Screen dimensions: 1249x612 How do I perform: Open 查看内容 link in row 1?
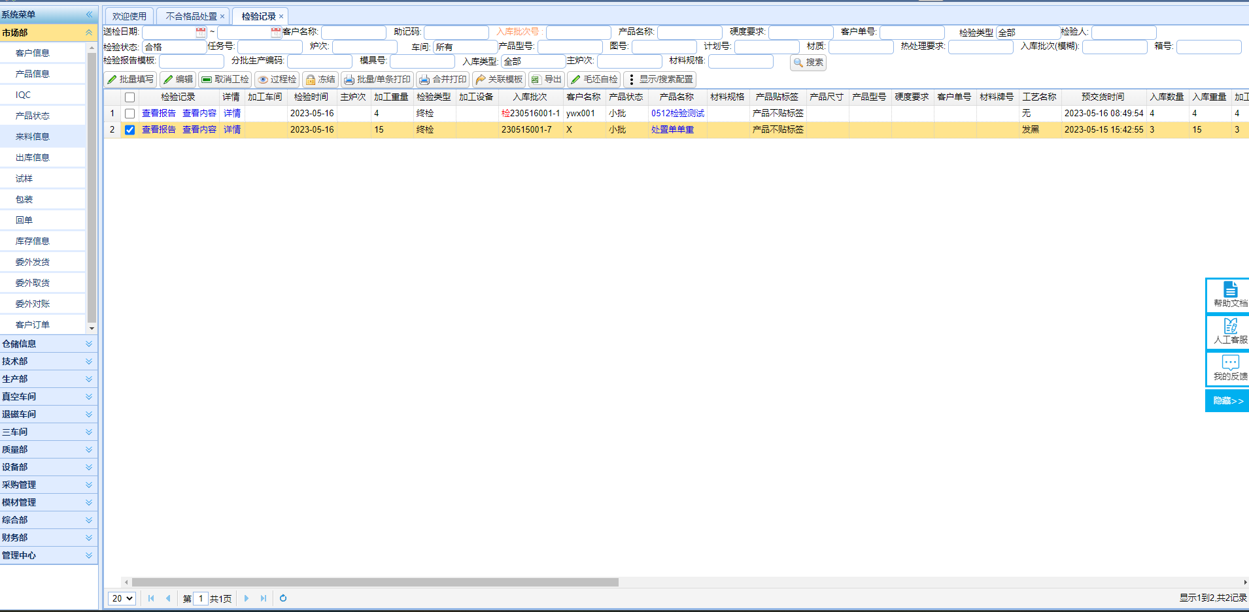pos(199,114)
